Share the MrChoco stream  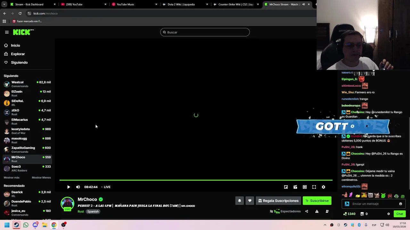[307, 211]
